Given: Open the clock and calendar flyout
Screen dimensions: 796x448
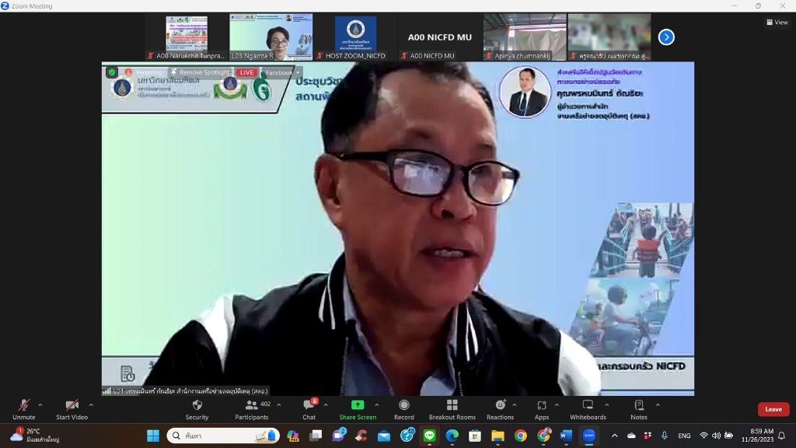Looking at the screenshot, I should pos(757,436).
